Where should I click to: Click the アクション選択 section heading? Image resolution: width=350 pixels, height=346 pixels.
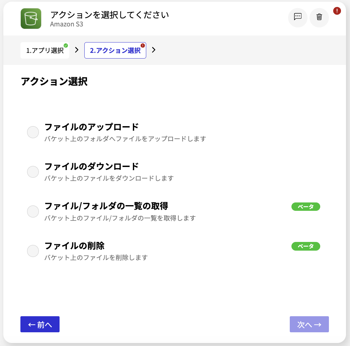[x=54, y=81]
